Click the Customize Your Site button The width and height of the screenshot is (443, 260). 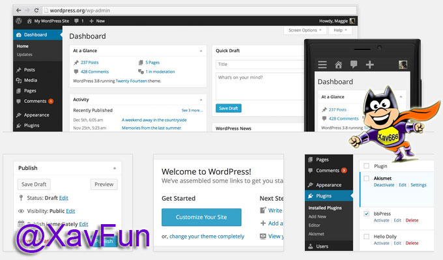[x=201, y=217]
